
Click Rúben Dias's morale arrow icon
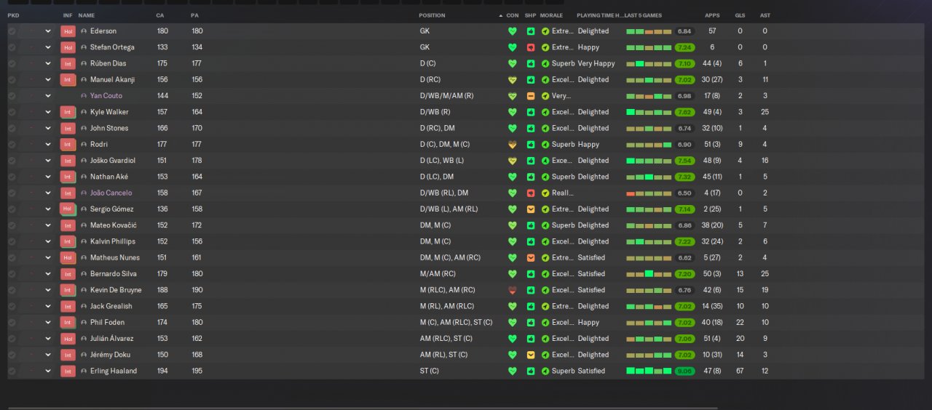tap(545, 63)
